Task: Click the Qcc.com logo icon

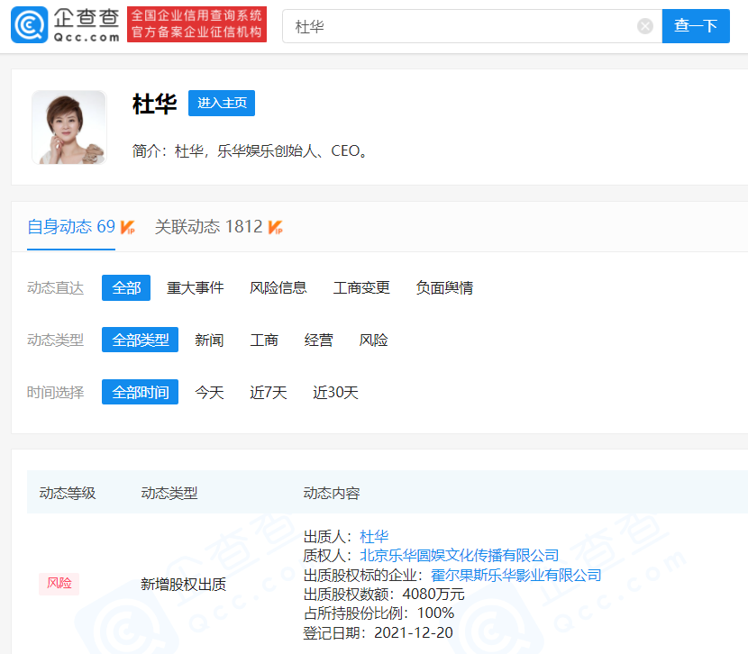Action: tap(29, 25)
